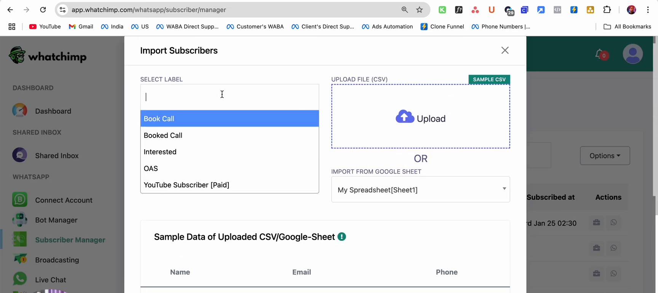Focus the Select Label search field
The width and height of the screenshot is (658, 293).
230,97
